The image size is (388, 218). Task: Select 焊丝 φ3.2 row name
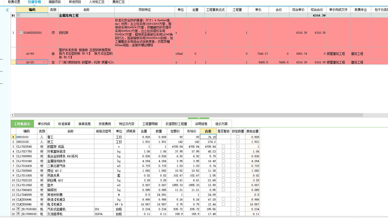pos(70,171)
